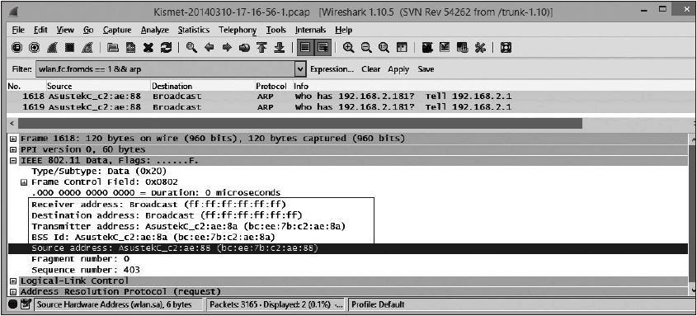Jump to the last packet
The image size is (697, 316).
click(279, 48)
